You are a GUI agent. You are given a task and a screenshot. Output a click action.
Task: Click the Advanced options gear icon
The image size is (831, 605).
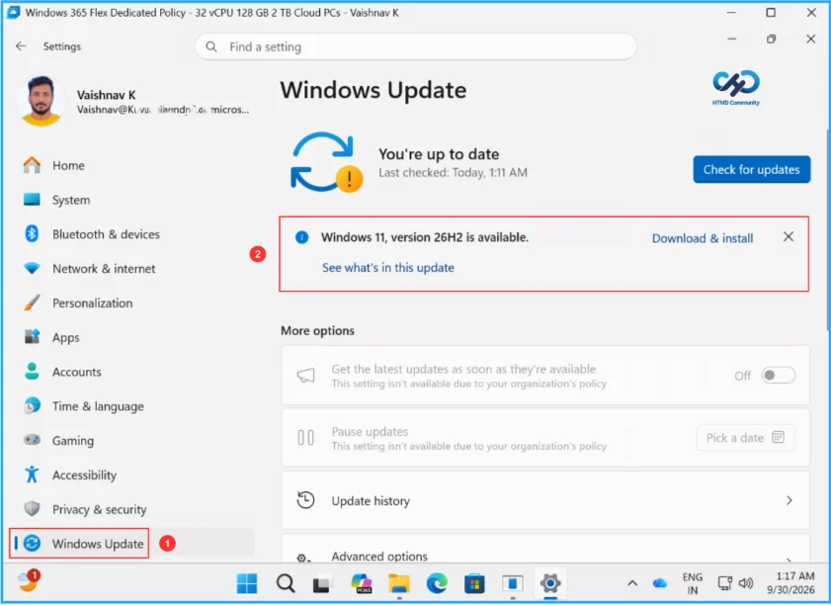click(x=302, y=558)
